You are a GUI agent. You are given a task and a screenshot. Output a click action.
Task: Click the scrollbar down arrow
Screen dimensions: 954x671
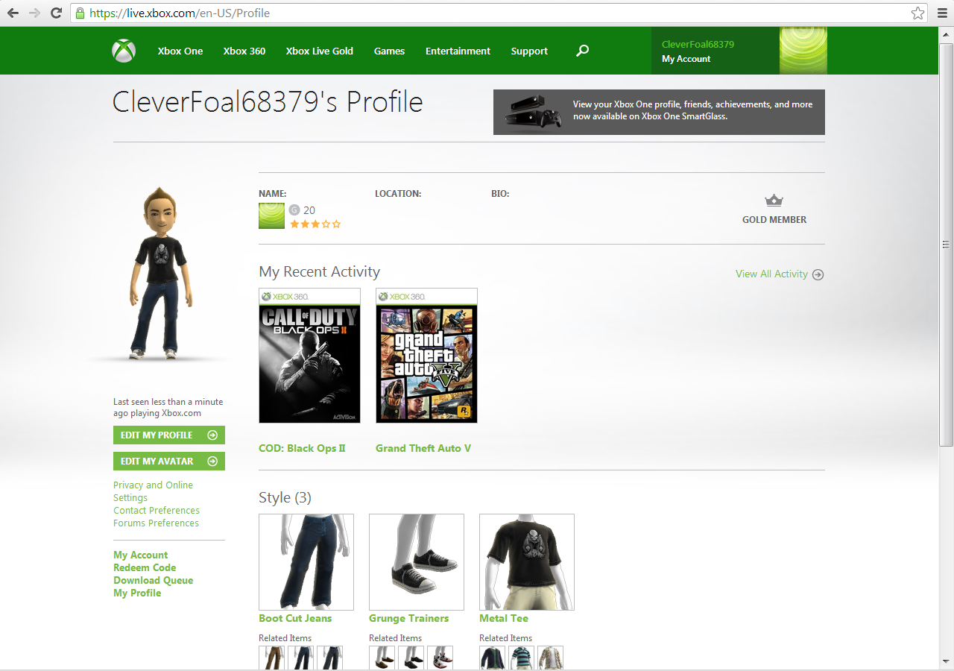[x=946, y=662]
